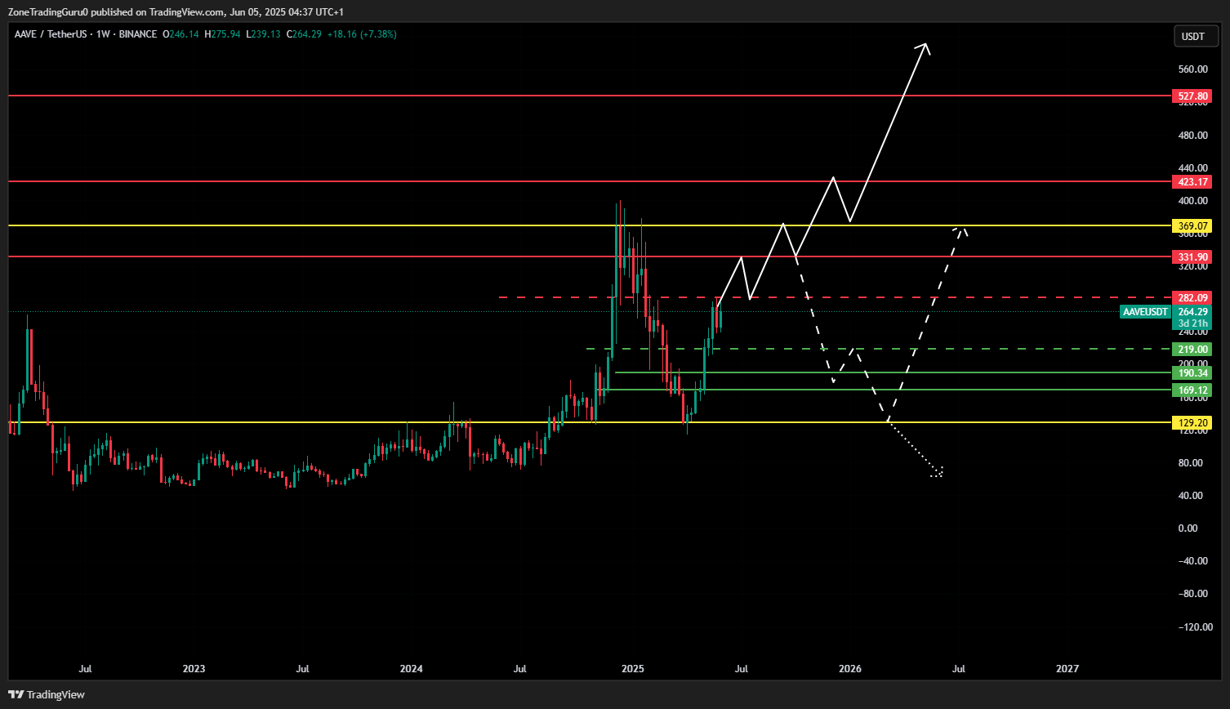This screenshot has height=709, width=1230.
Task: Click the 80.00 price scale value
Action: coord(1192,462)
